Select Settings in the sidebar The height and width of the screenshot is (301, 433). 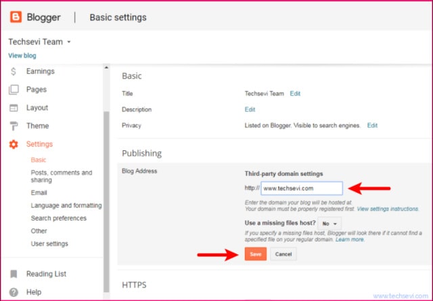tap(39, 144)
